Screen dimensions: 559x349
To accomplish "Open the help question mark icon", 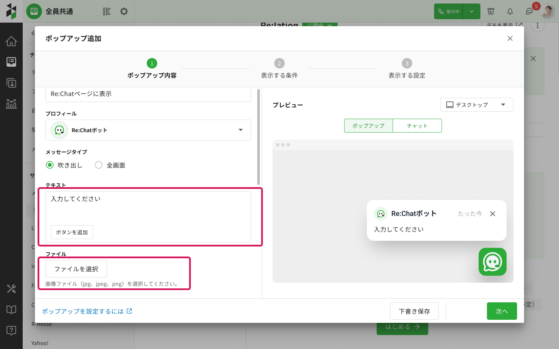I will 11,331.
